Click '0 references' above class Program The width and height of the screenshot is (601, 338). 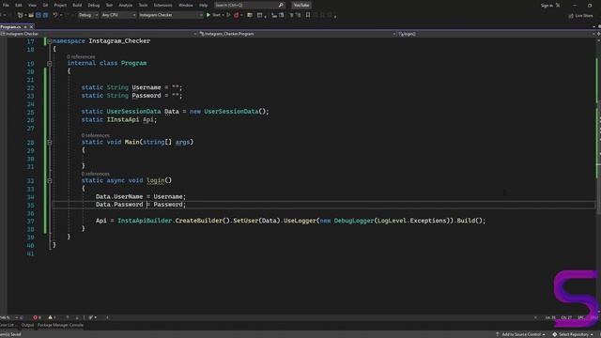(x=81, y=56)
